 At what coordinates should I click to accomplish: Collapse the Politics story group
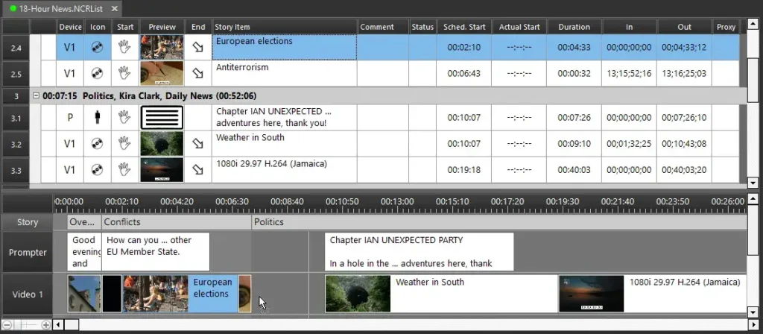[36, 96]
